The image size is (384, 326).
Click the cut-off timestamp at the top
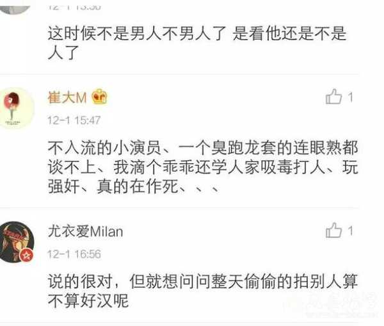(74, 7)
